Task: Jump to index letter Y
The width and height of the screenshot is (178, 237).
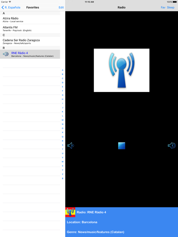Action: (62, 170)
